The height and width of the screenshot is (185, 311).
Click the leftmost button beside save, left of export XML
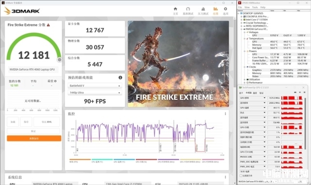(13, 122)
